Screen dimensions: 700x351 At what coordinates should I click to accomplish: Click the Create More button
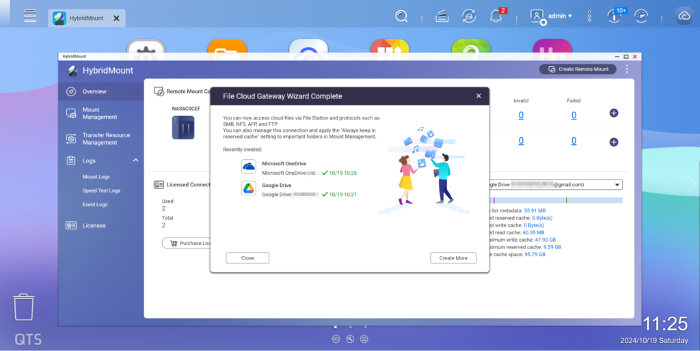[453, 258]
